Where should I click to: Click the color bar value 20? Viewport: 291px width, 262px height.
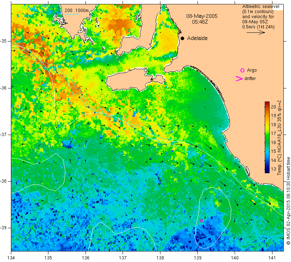coord(274,107)
